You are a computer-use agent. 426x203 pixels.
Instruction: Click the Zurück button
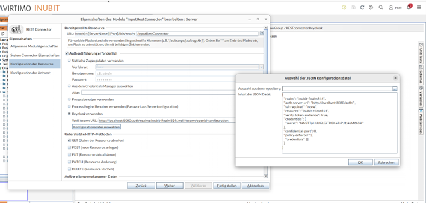pos(141,186)
